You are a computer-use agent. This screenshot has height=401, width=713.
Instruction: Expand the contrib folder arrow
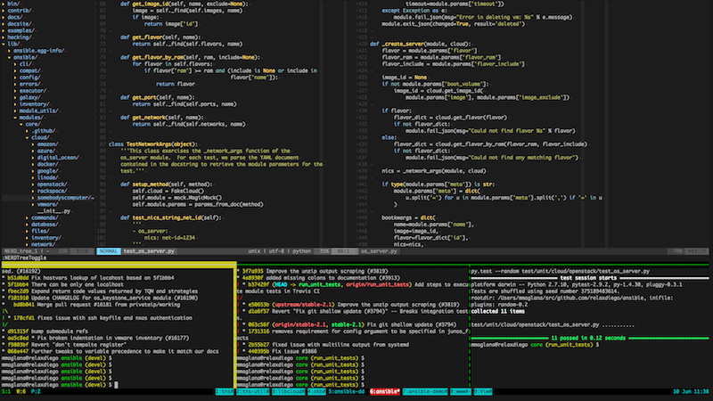[4, 11]
